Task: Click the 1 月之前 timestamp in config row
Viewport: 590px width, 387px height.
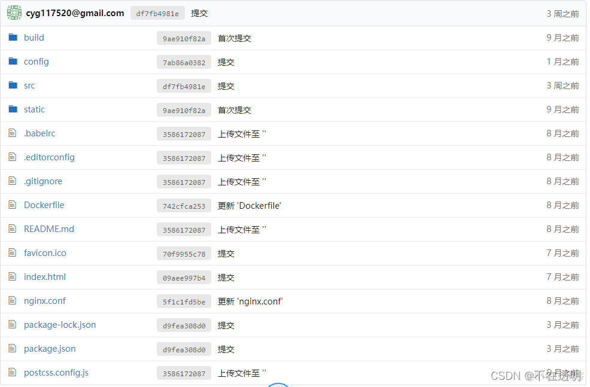Action: pyautogui.click(x=562, y=62)
